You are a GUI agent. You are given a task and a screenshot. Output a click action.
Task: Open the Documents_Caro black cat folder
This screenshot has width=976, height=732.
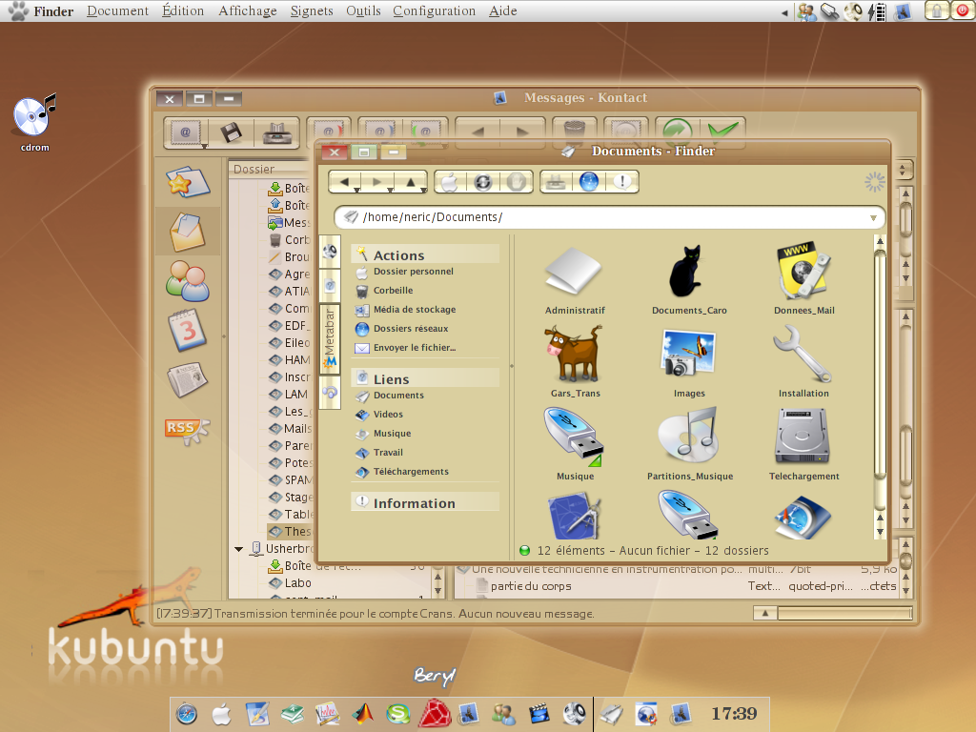pos(689,280)
